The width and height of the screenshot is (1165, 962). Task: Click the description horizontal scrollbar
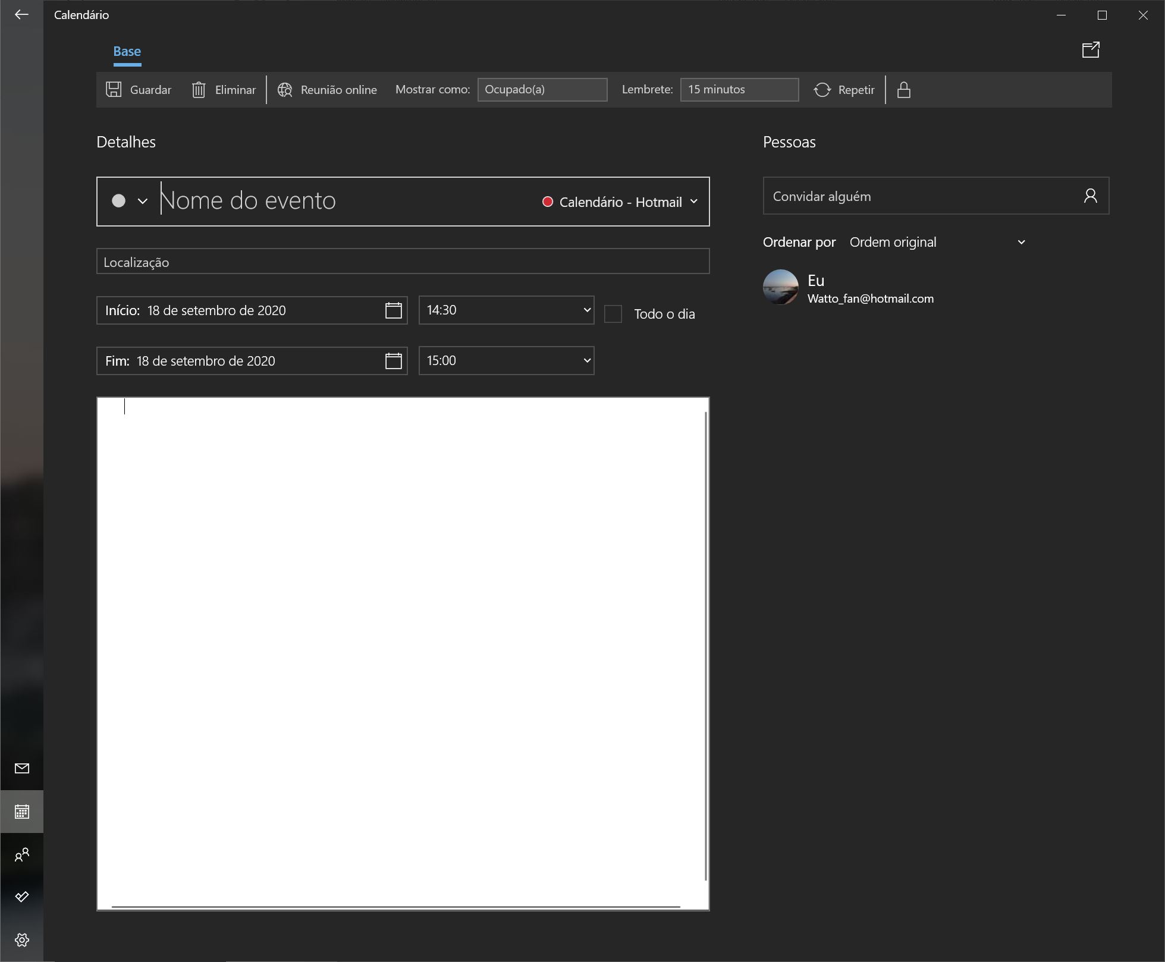point(395,907)
